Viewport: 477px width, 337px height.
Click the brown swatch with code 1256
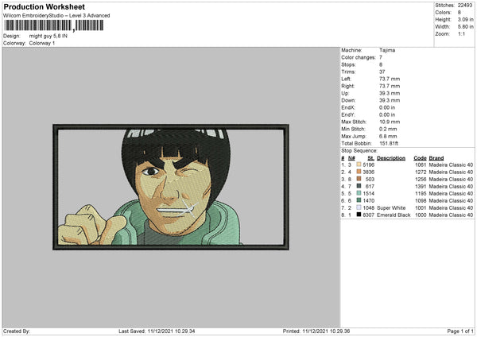[359, 179]
